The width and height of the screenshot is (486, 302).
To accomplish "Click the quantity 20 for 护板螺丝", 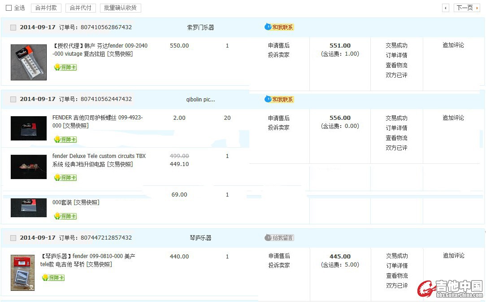I will (227, 118).
